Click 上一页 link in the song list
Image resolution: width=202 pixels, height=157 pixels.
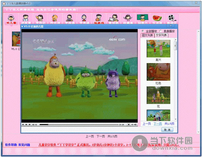pyautogui.click(x=147, y=124)
